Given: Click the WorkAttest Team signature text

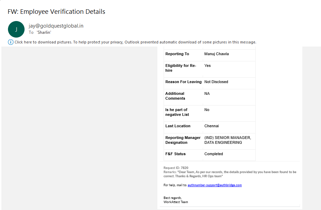Looking at the screenshot, I should click(176, 202).
